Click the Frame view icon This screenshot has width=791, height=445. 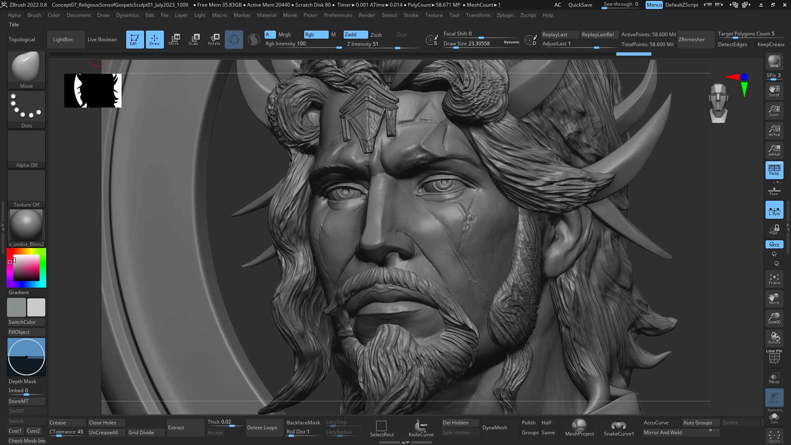point(774,279)
